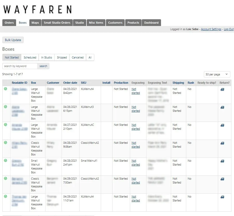Click return truck icon in 04/25/2021 8:42pm row

pyautogui.click(x=222, y=89)
